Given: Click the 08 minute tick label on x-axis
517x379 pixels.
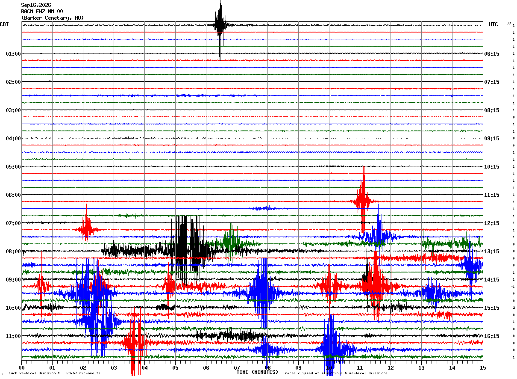Looking at the screenshot, I should pos(267,367).
